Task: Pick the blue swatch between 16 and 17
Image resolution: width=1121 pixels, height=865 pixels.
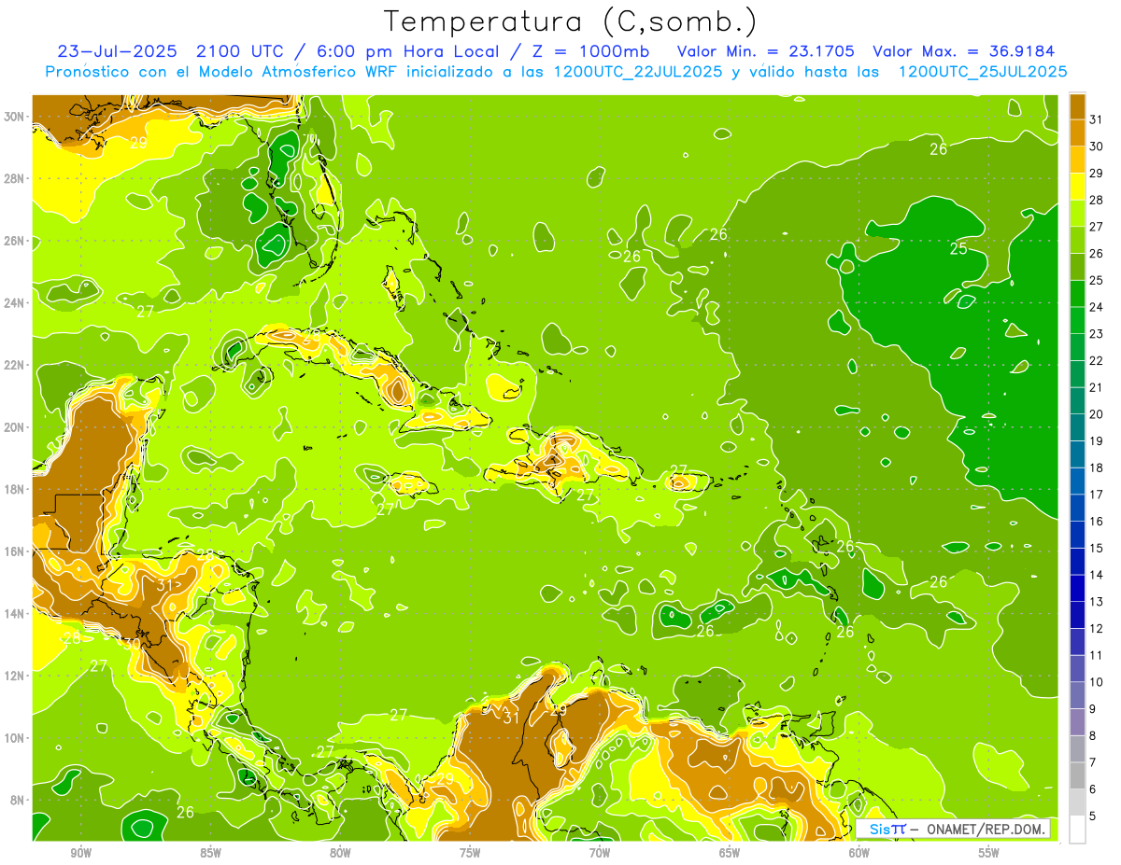Action: tap(1077, 508)
